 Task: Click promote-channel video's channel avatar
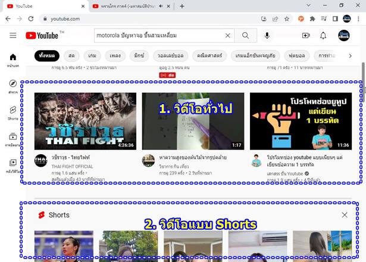256,161
